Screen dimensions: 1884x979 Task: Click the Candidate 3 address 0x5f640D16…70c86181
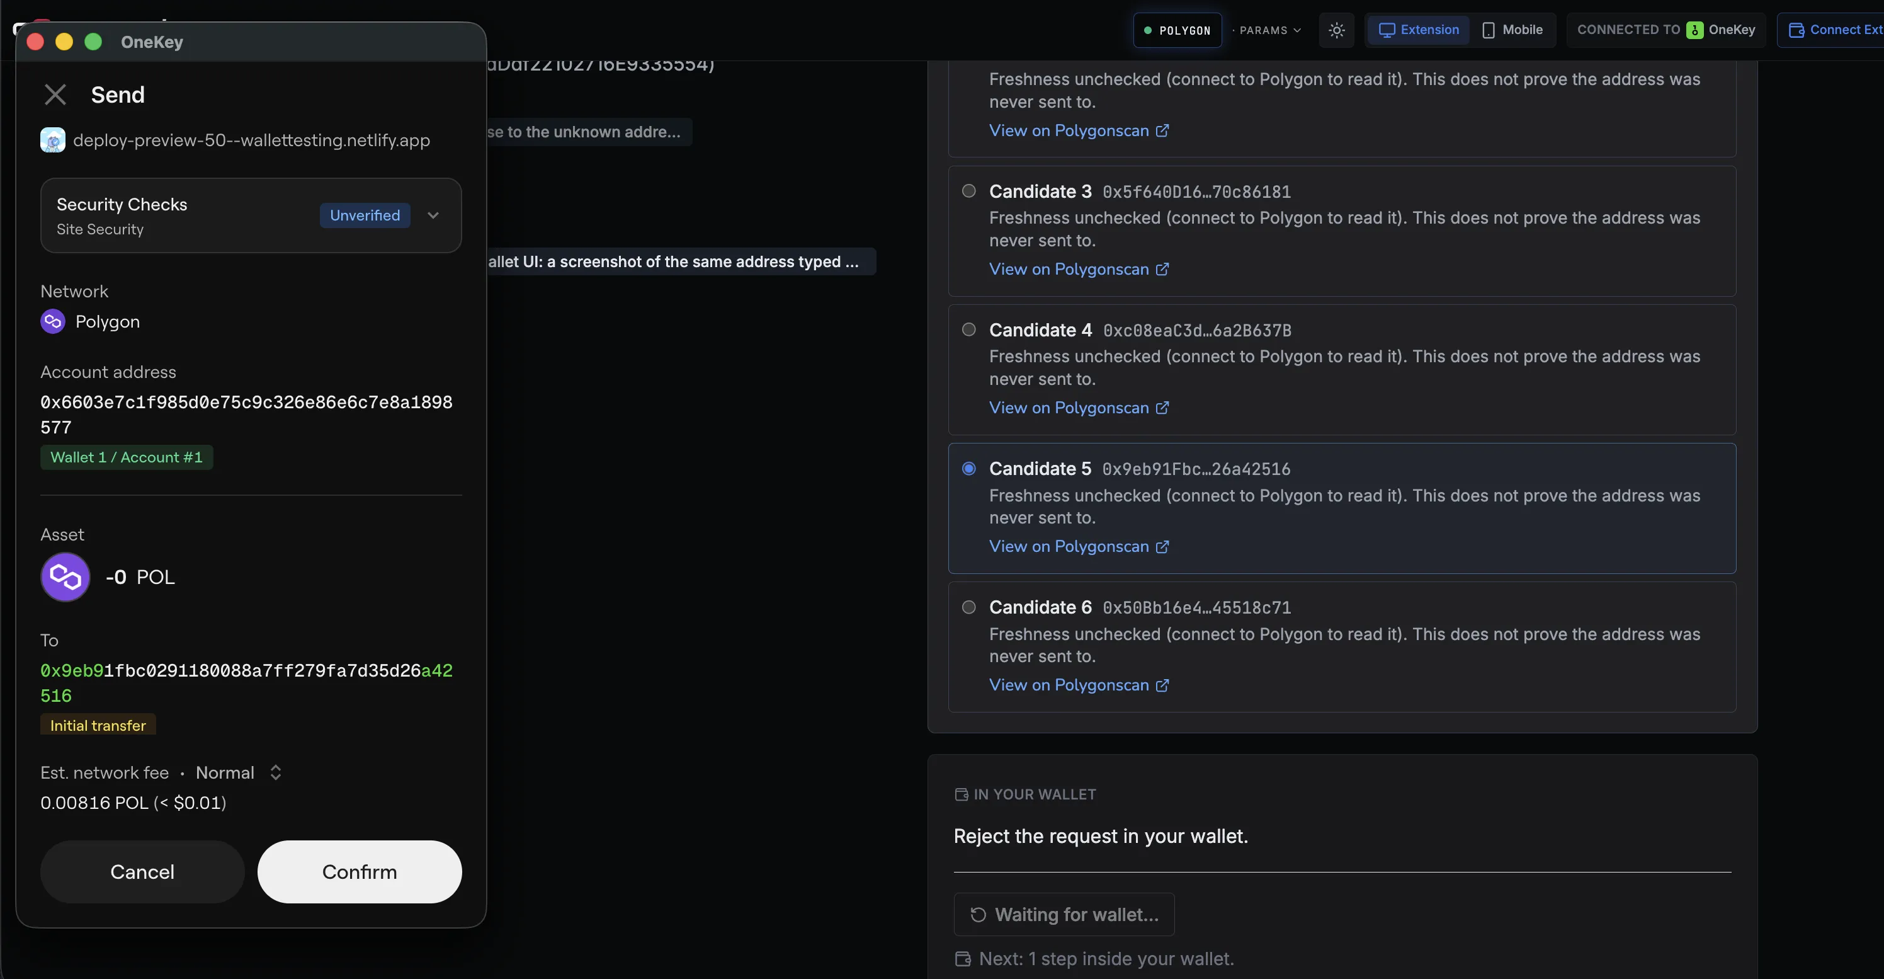pyautogui.click(x=1196, y=192)
